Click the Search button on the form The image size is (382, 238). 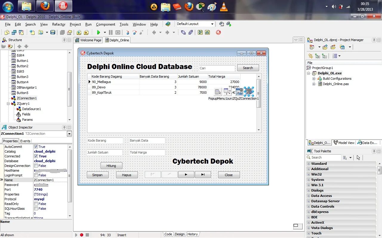point(248,68)
